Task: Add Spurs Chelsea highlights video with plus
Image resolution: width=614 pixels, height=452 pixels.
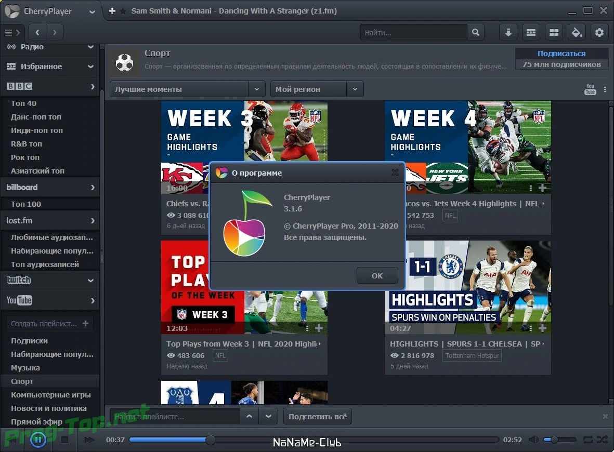Action: [542, 328]
